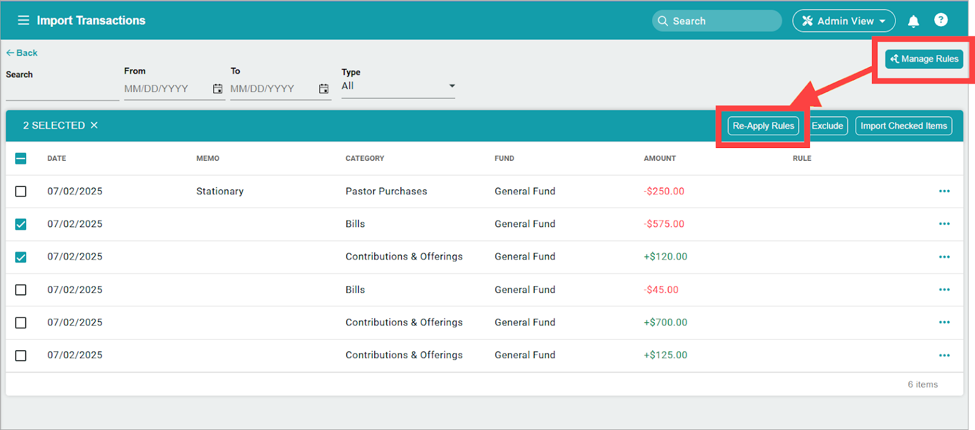975x430 pixels.
Task: Check the Stationary transaction checkbox
Action: coord(21,191)
